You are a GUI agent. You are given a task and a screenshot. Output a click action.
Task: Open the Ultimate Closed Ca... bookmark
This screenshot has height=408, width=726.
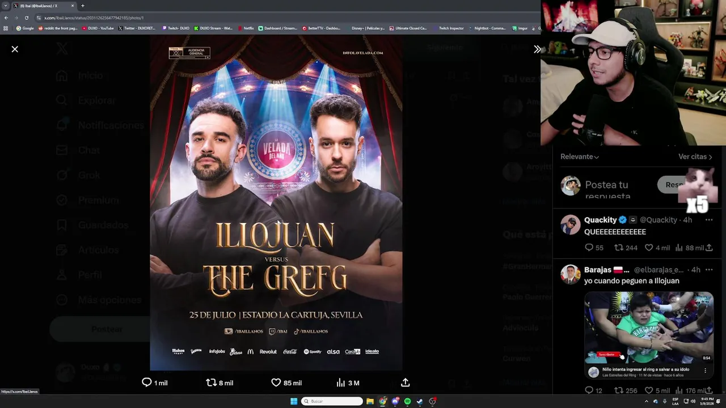(x=408, y=28)
